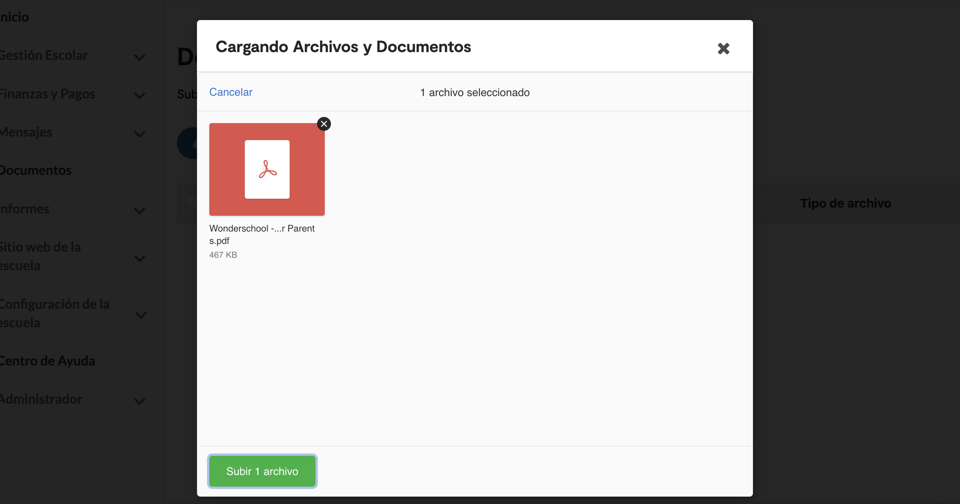This screenshot has width=960, height=504.
Task: Expand Configuración de la escuela chevron
Action: click(141, 315)
